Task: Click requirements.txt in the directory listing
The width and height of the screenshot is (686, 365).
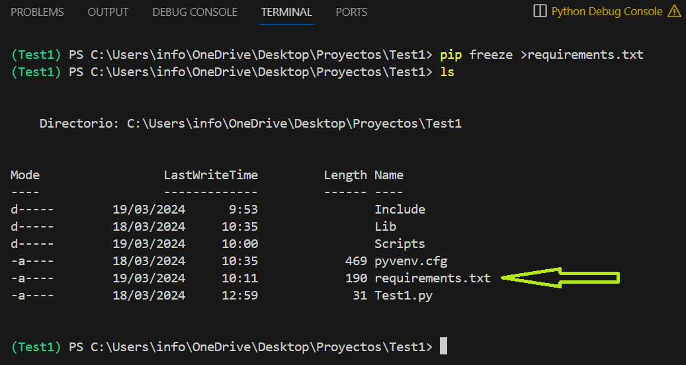Action: coord(433,278)
